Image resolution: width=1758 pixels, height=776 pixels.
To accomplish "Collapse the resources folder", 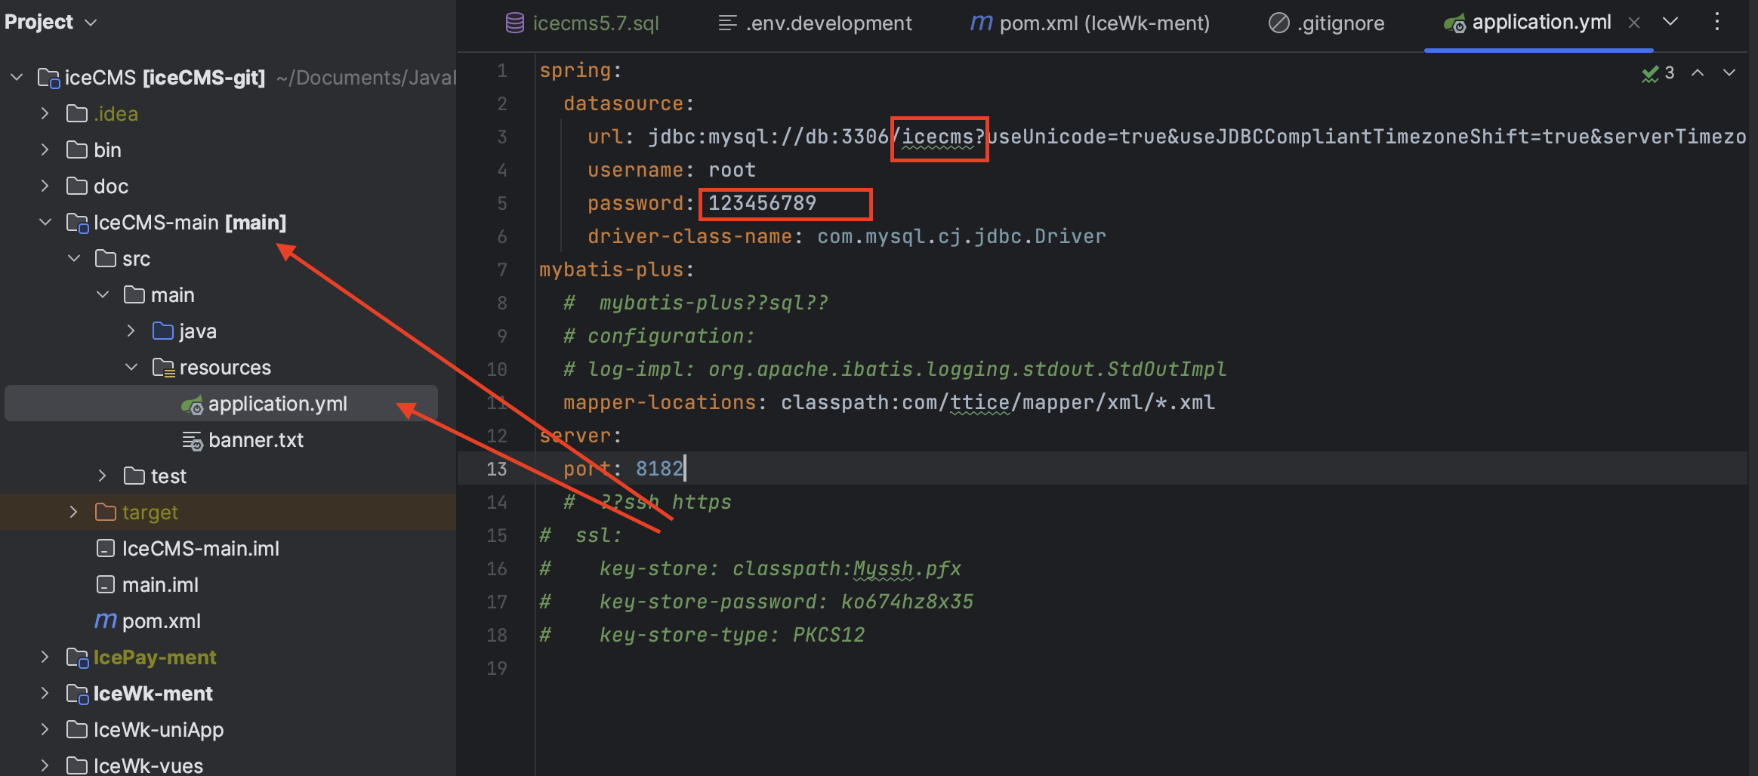I will tap(131, 367).
